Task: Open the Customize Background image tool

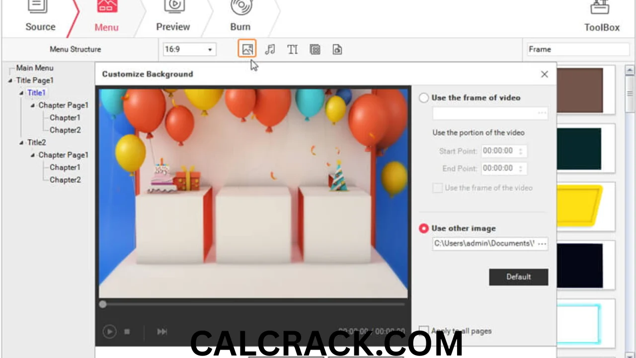Action: [247, 49]
